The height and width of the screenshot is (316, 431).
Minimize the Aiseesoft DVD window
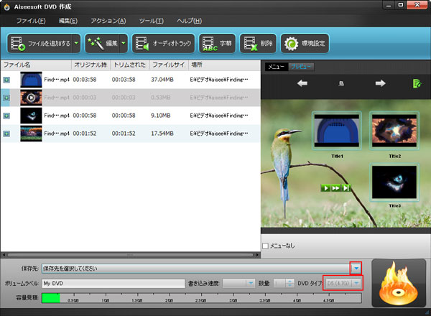(389, 5)
